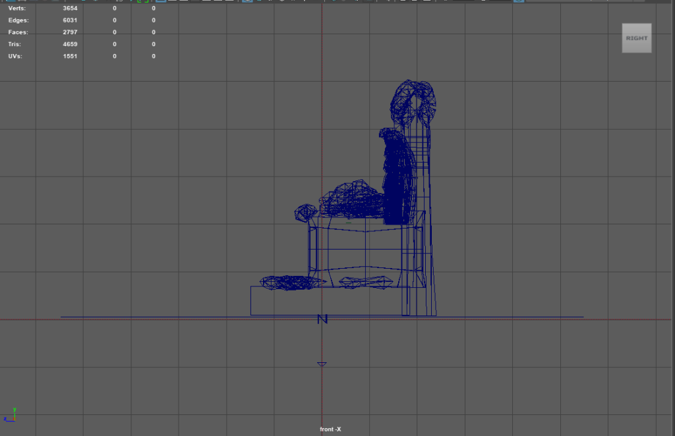Screen dimensions: 675x436
Task: Select the footrest cushion mesh on the base
Action: tap(289, 283)
